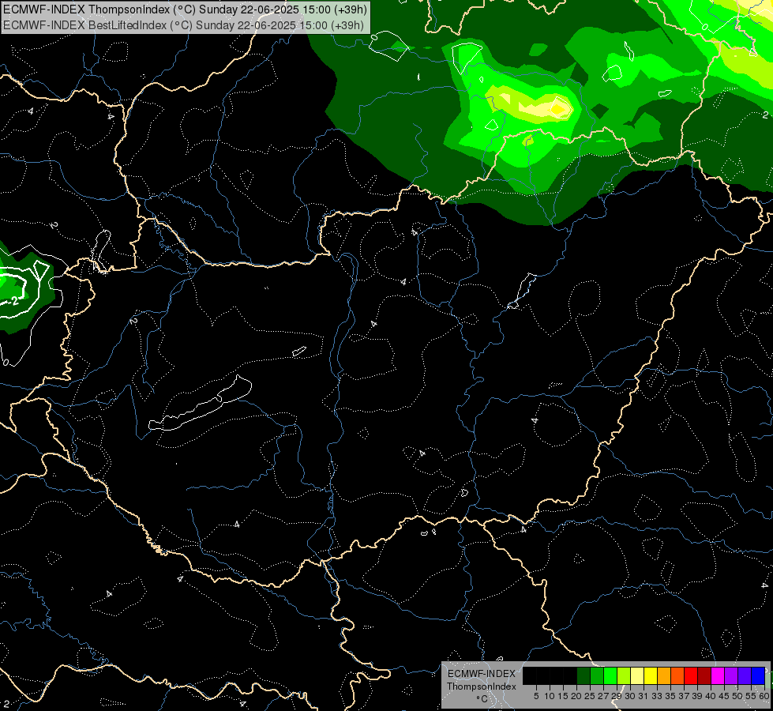Click the dark red 39-40 legend swatch
The height and width of the screenshot is (711, 773).
(704, 675)
